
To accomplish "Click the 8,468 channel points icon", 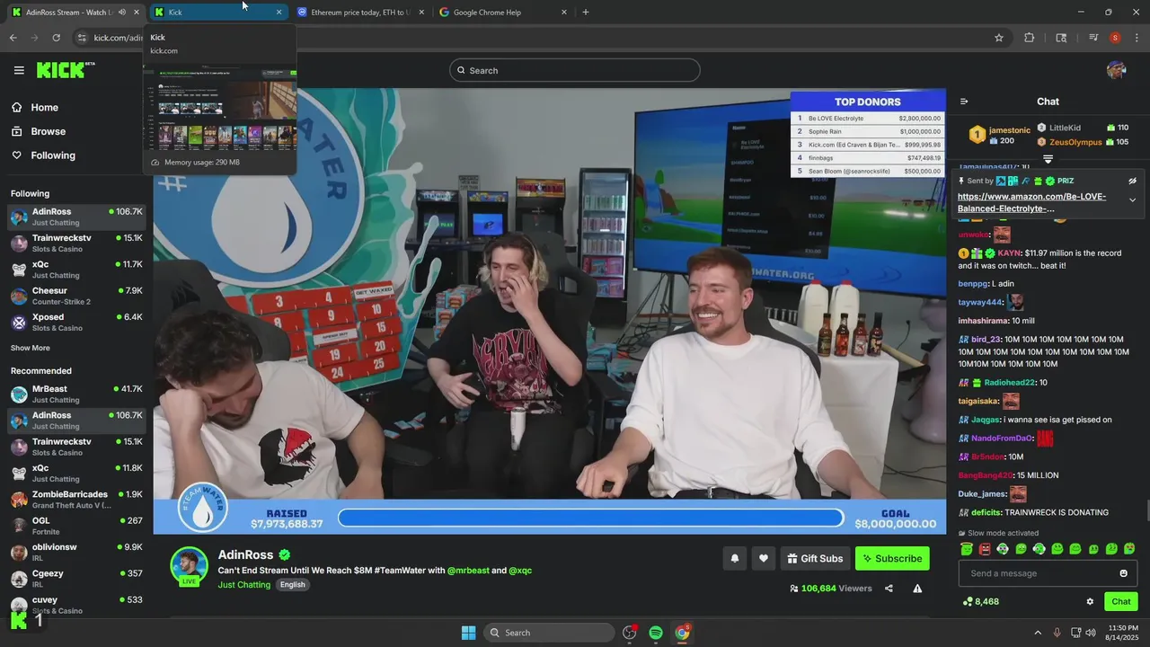I will 967,602.
